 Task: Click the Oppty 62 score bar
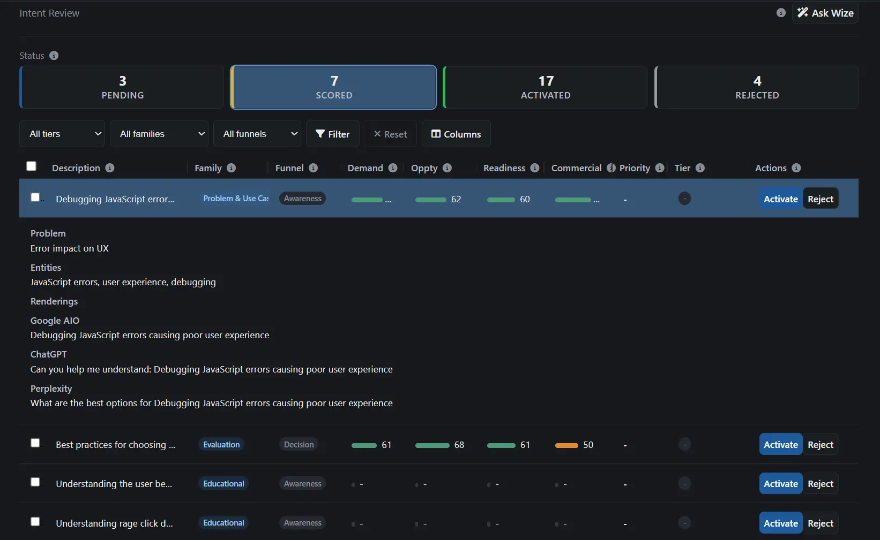coord(431,200)
